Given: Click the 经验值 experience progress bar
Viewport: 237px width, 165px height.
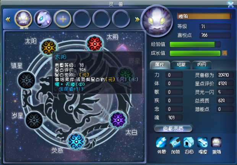Looking at the screenshot, I should tap(195, 44).
